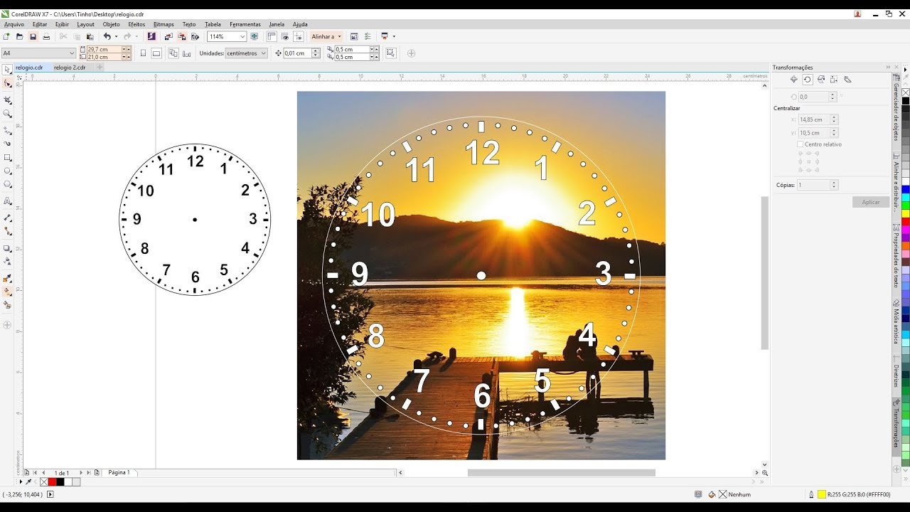Select the Drop Shadow effects tool
Image resolution: width=910 pixels, height=512 pixels.
coord(8,249)
